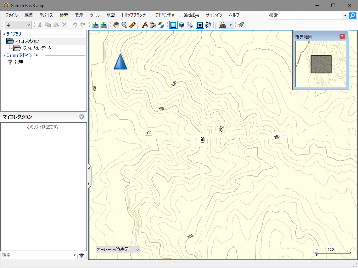Click the Copy toolbar icon
This screenshot has height=268, width=358.
[x=48, y=25]
